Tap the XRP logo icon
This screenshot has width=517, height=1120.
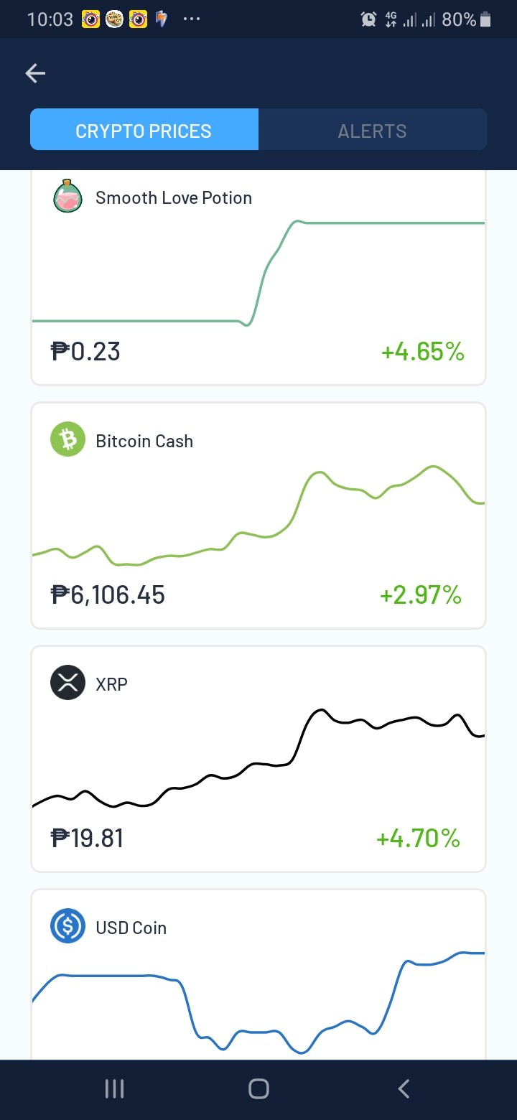pyautogui.click(x=67, y=683)
